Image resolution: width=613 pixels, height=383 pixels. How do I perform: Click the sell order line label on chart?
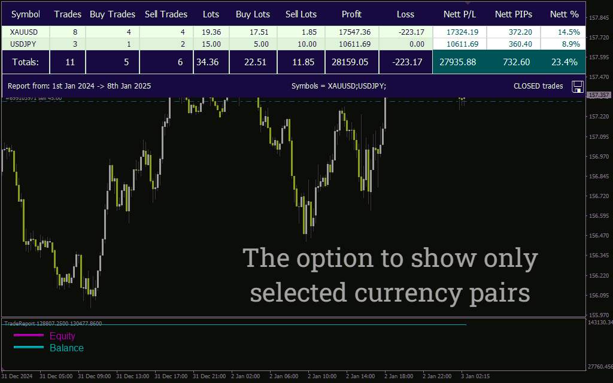point(34,99)
